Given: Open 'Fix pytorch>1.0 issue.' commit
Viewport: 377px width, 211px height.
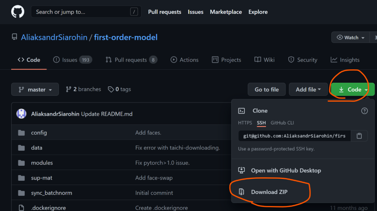Looking at the screenshot, I should click(162, 163).
